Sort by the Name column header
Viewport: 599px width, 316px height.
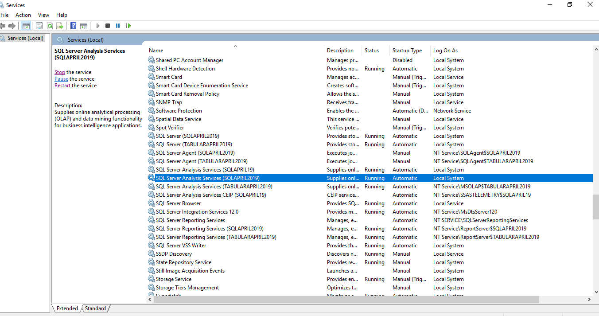point(235,51)
